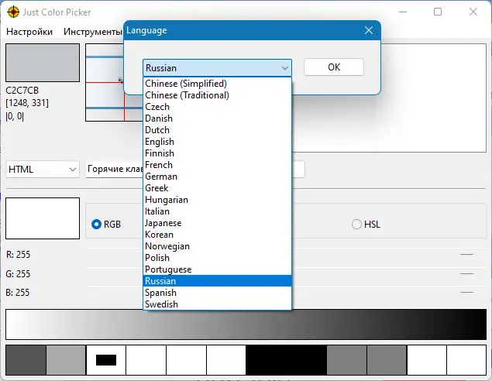This screenshot has height=381, width=492.
Task: Click the white selected color swatch
Action: [43, 218]
